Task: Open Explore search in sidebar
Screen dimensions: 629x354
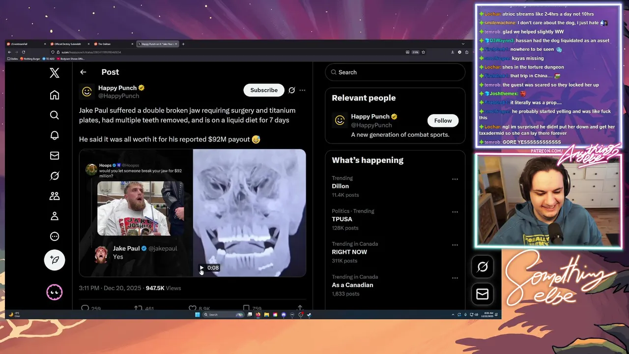Action: [x=55, y=115]
